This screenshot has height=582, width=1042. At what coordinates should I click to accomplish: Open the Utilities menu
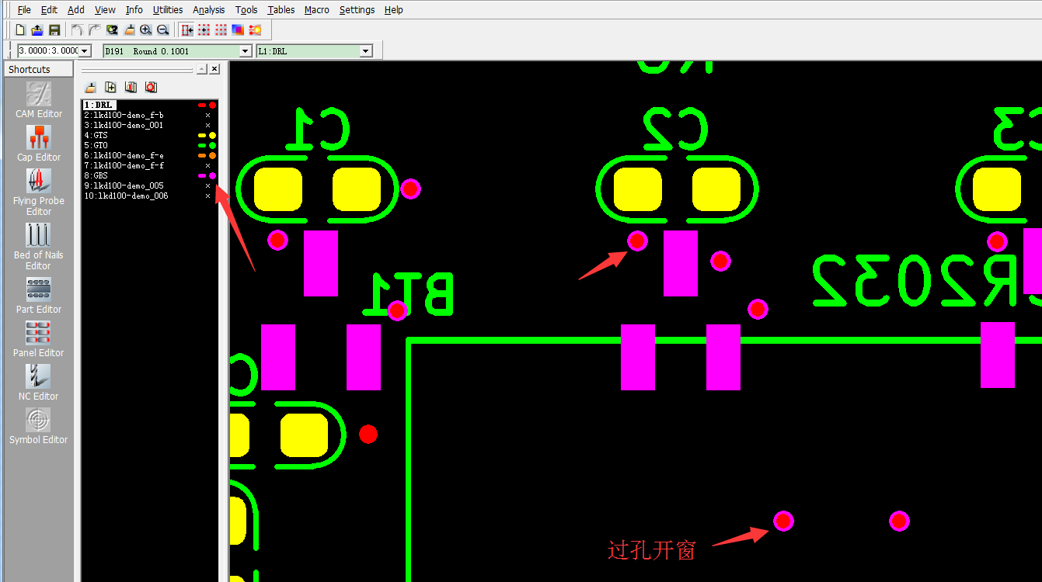point(168,10)
